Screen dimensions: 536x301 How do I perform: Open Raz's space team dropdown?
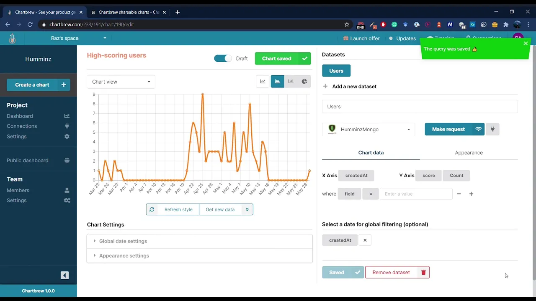(x=79, y=38)
